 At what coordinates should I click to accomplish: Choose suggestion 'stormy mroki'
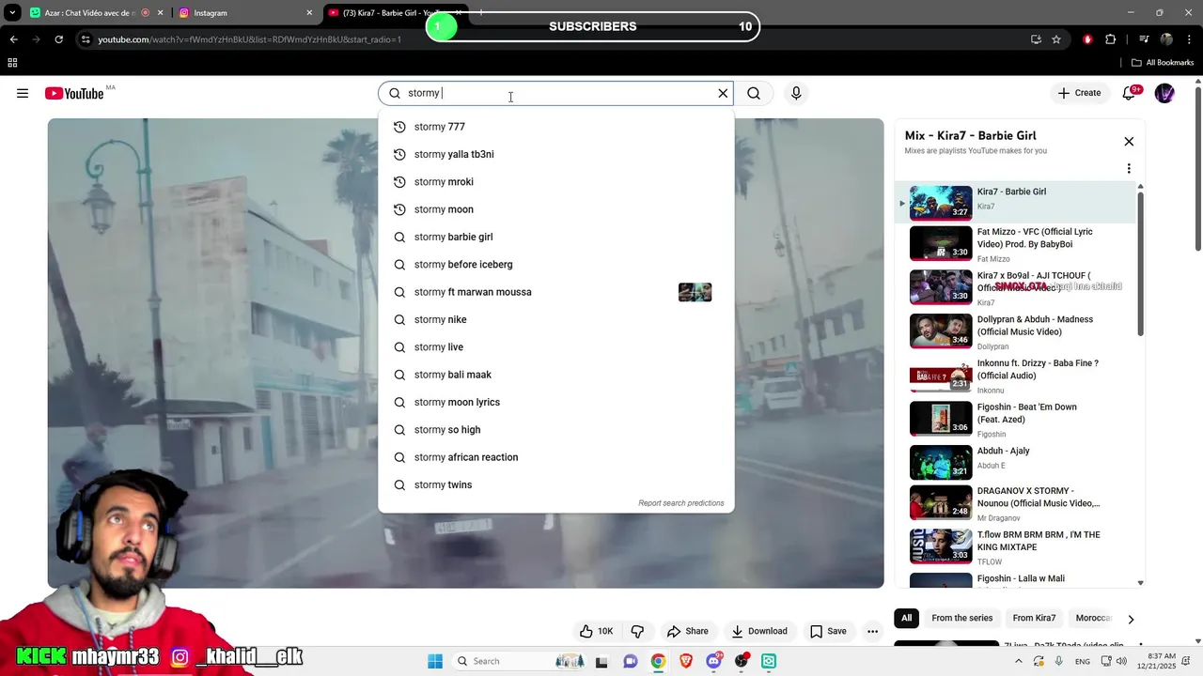click(555, 182)
